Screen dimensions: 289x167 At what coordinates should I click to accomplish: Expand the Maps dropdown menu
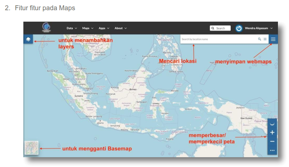click(x=88, y=28)
